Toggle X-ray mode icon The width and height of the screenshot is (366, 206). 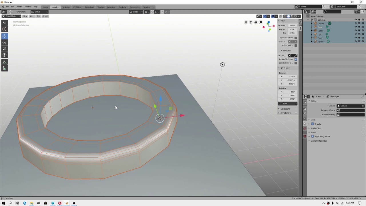[x=281, y=16]
